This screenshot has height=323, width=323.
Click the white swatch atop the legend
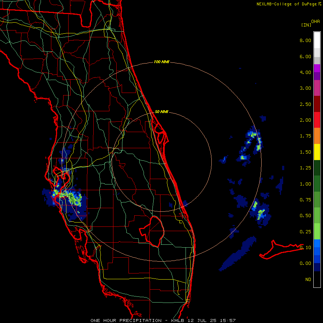317,40
